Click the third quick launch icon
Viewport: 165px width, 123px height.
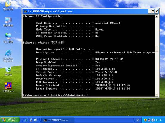35,120
